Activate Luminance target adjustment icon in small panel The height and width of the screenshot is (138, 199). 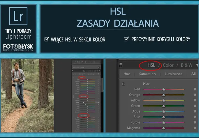74,115
